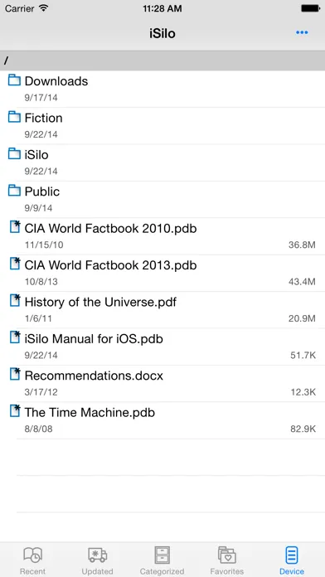Image resolution: width=325 pixels, height=577 pixels.
Task: Switch to the Recent tab
Action: pyautogui.click(x=33, y=560)
